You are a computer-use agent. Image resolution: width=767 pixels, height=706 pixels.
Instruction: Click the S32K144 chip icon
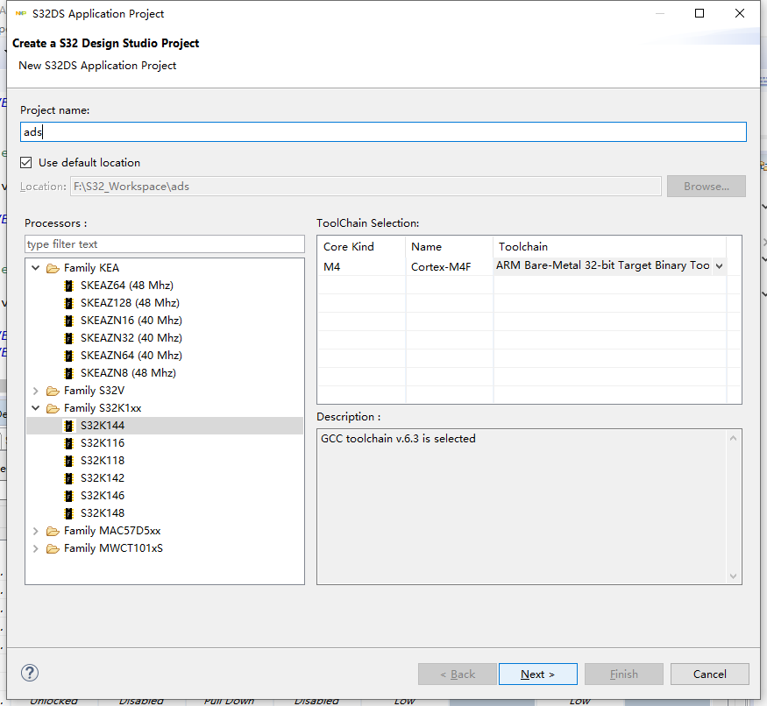(x=69, y=426)
